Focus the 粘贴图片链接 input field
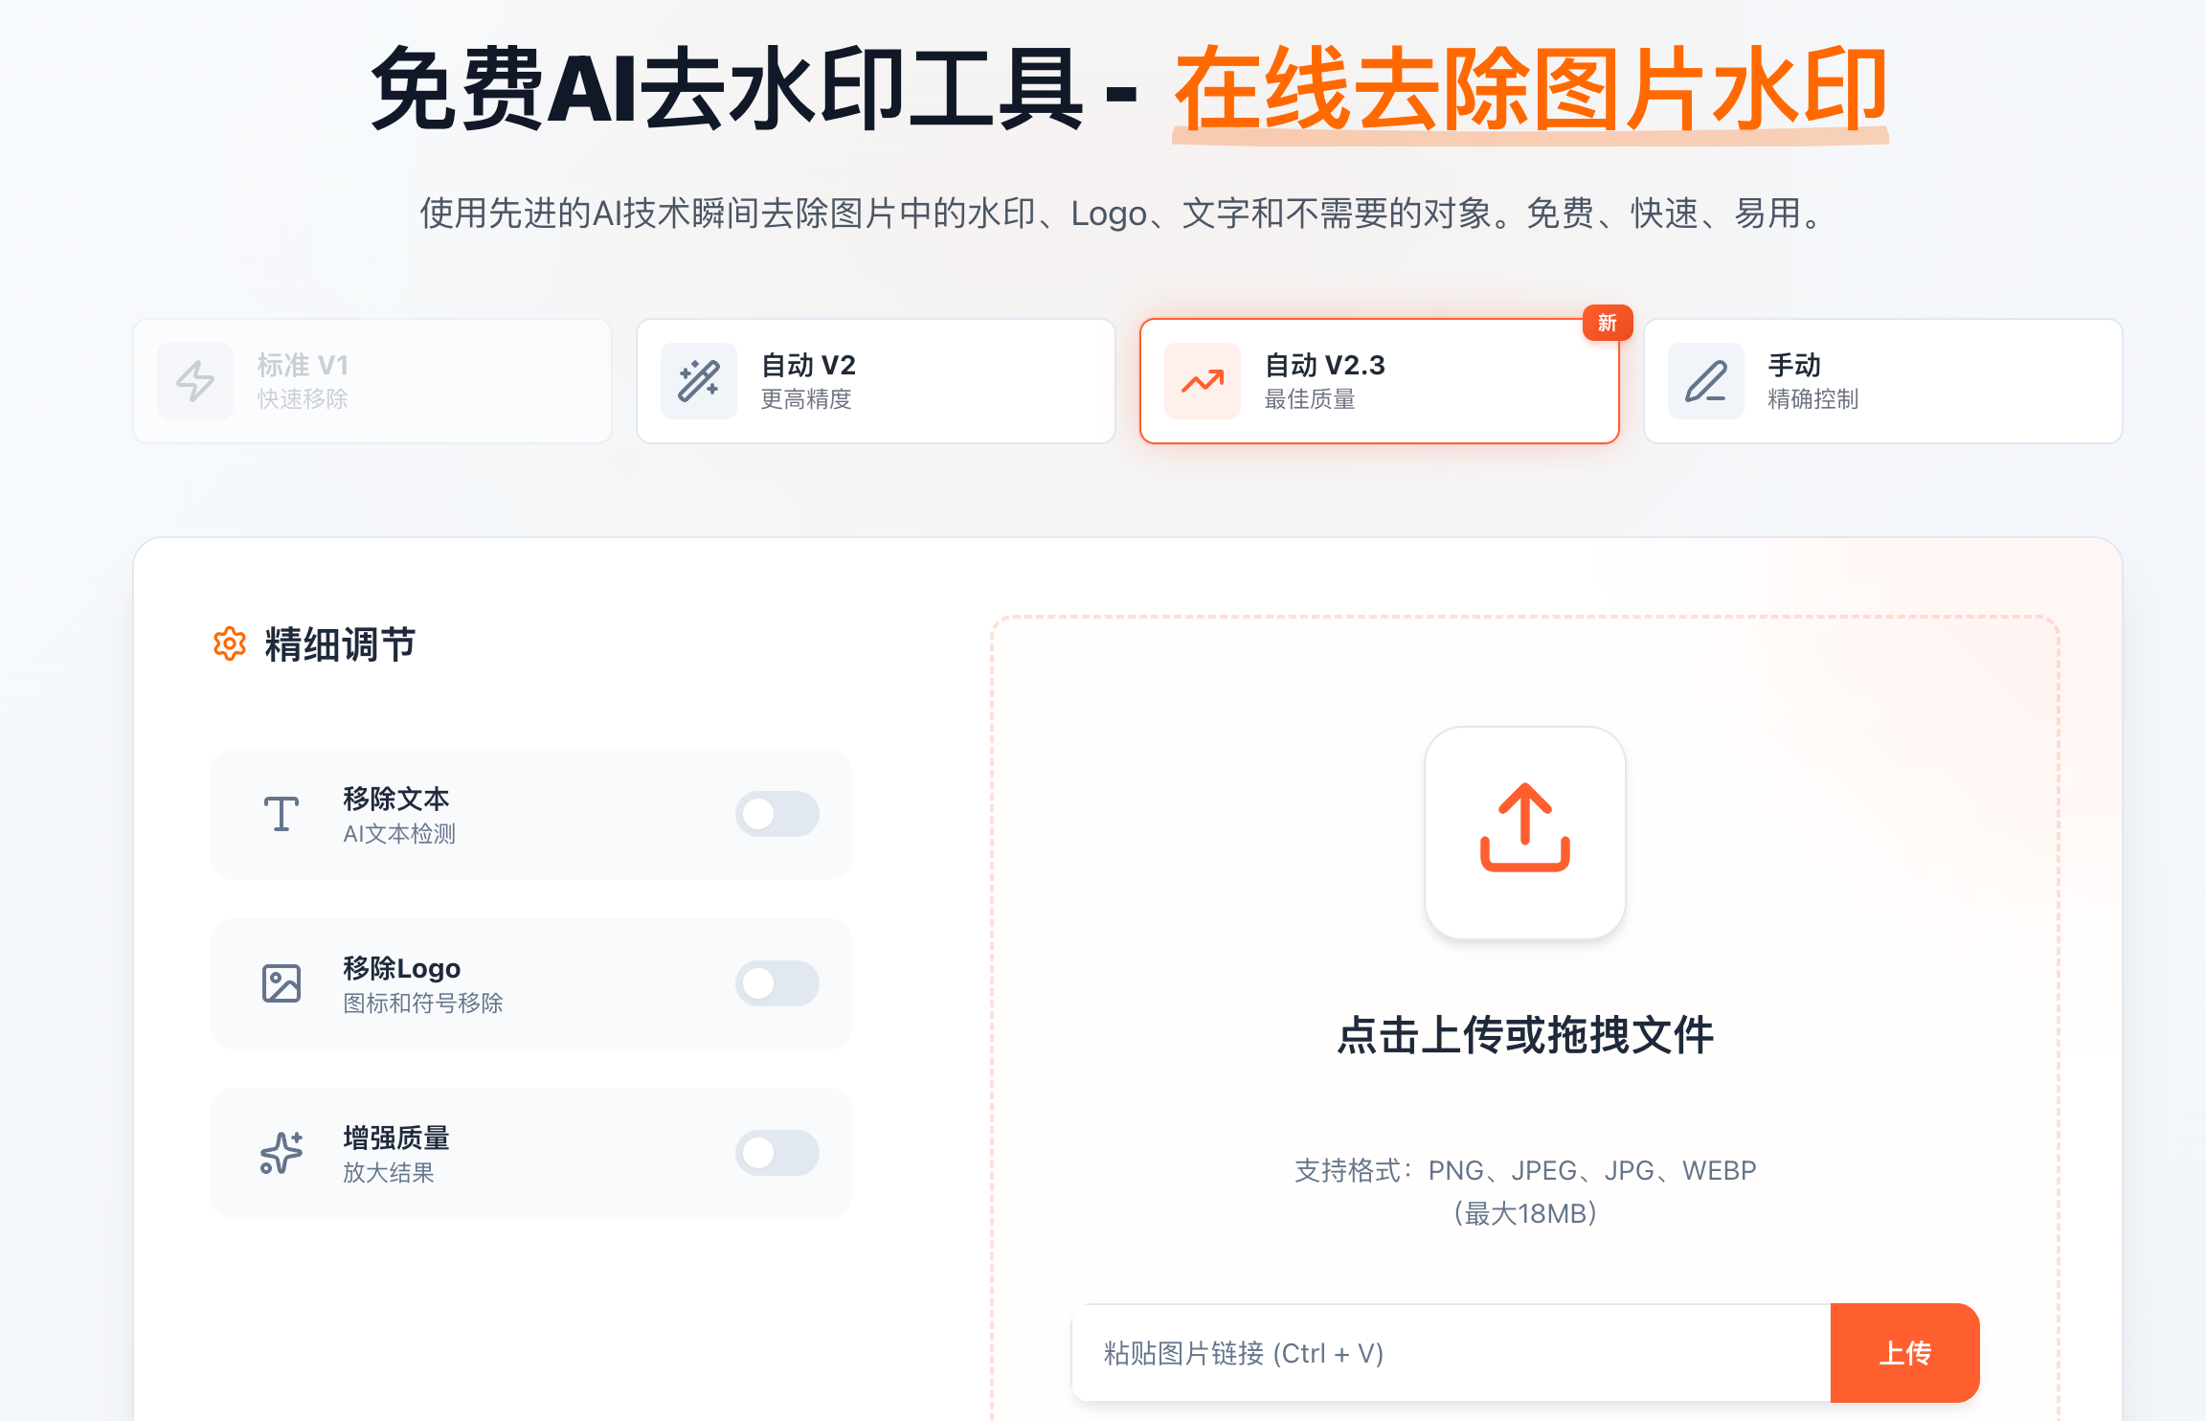Viewport: 2206px width, 1421px height. point(1451,1353)
